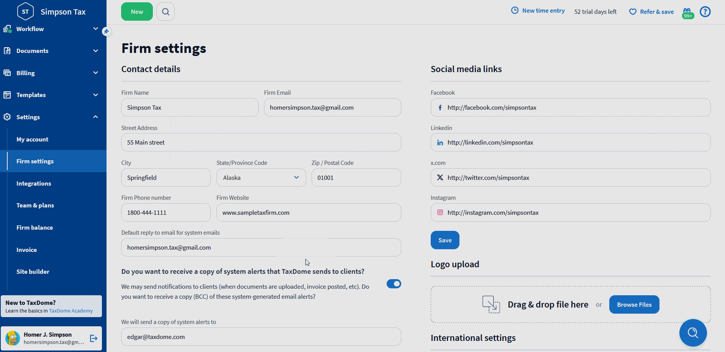Click the Firm Website field
The height and width of the screenshot is (352, 725).
click(x=308, y=212)
